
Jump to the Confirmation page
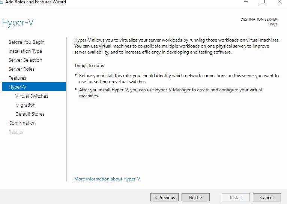coord(22,123)
